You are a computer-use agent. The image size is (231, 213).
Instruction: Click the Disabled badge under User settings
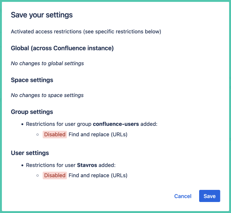tap(55, 175)
